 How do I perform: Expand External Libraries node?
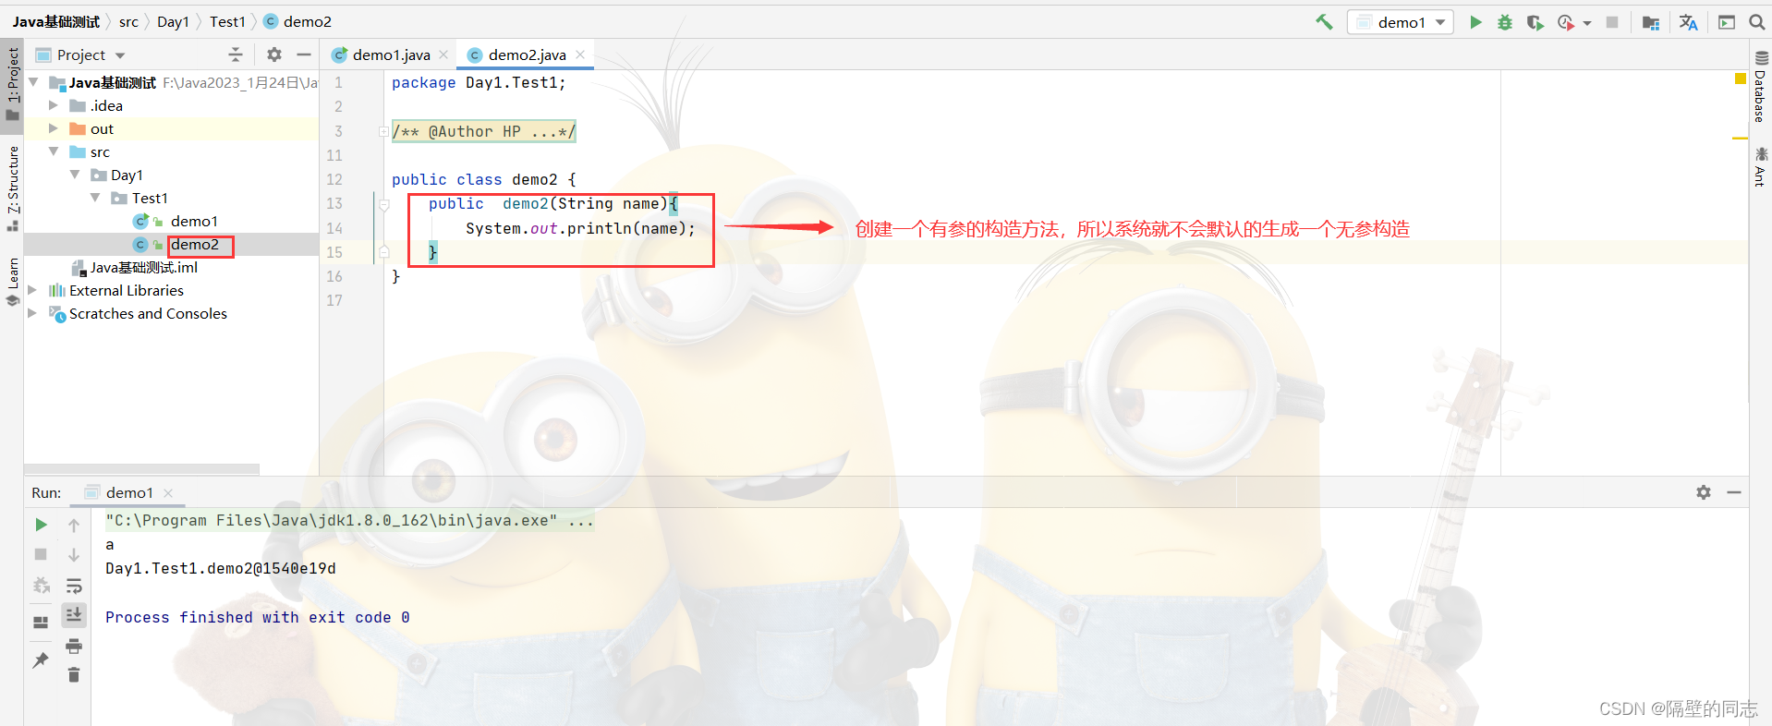pyautogui.click(x=33, y=290)
